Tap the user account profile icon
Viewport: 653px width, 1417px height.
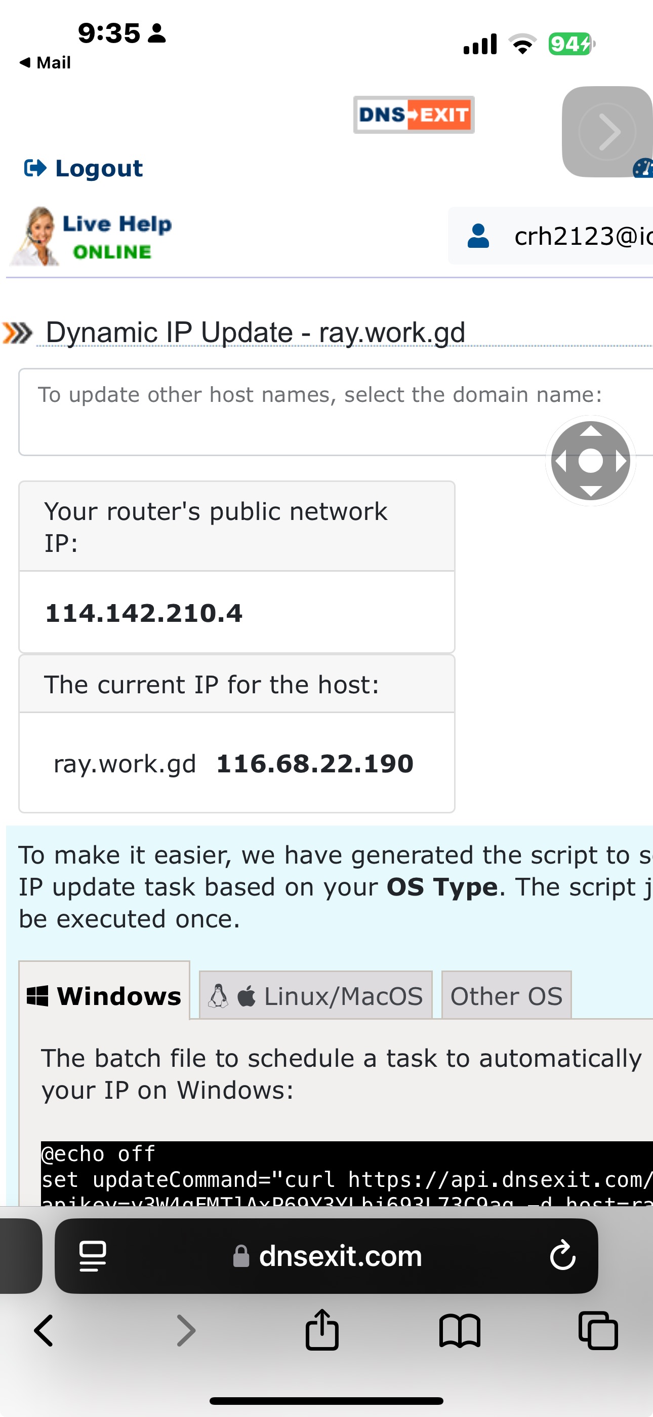[x=478, y=236]
